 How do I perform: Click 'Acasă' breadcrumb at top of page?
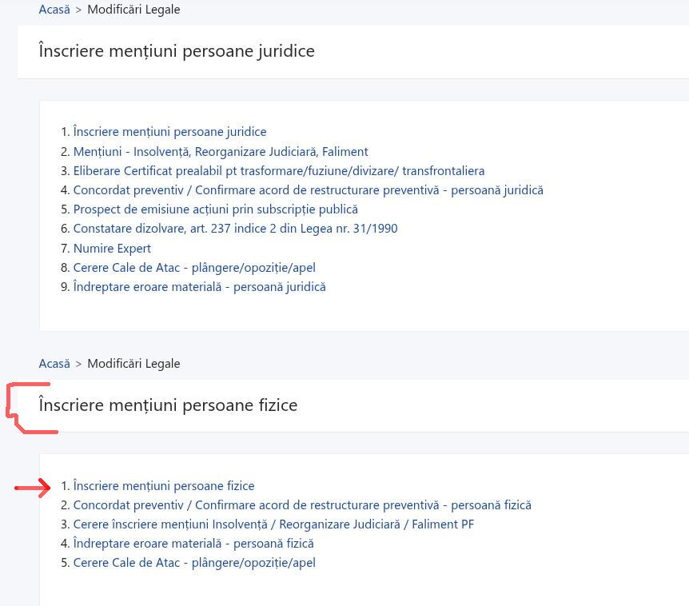[54, 10]
